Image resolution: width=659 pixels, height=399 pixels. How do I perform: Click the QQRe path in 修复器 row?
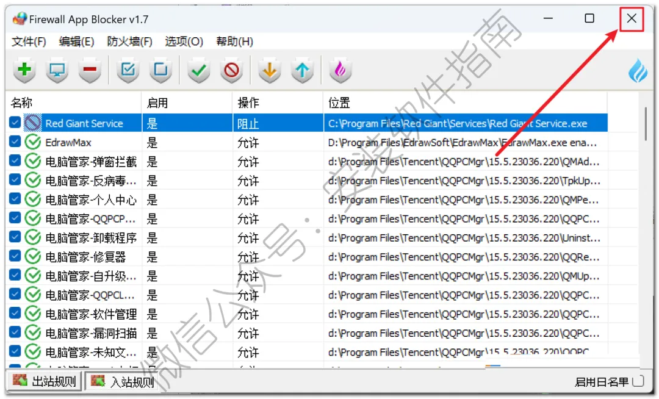[464, 257]
